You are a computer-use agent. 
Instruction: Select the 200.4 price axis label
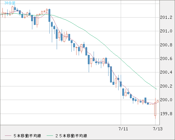(x=166, y=72)
